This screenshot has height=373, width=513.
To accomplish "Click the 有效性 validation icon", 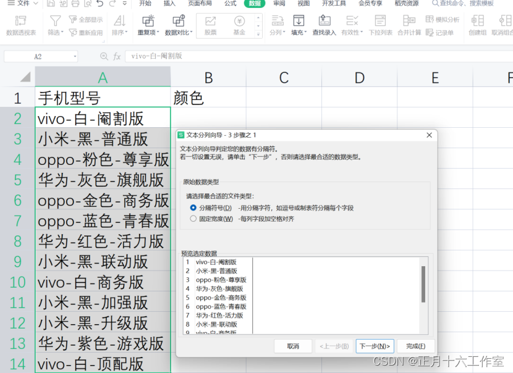I will click(x=352, y=21).
